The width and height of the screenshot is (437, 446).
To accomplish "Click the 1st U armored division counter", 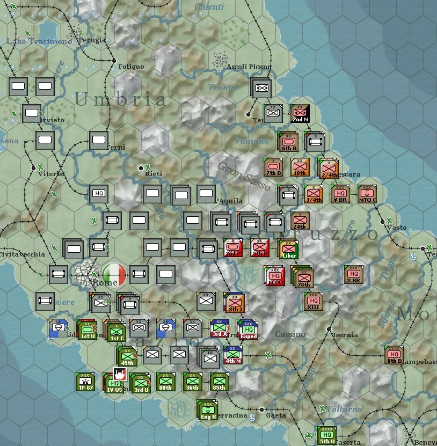I will [87, 330].
